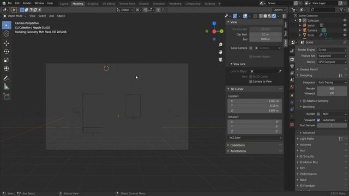Hide the Collection via eye icon
This screenshot has height=196, width=349.
(345, 21)
